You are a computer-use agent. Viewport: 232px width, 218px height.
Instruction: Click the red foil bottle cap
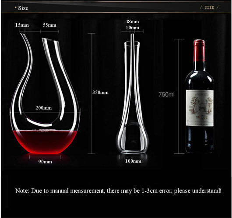coord(199,50)
